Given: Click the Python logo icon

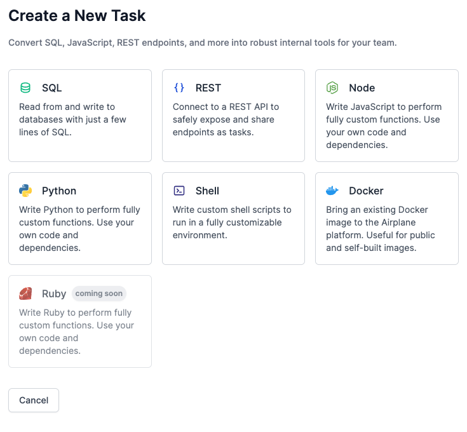Looking at the screenshot, I should 25,191.
